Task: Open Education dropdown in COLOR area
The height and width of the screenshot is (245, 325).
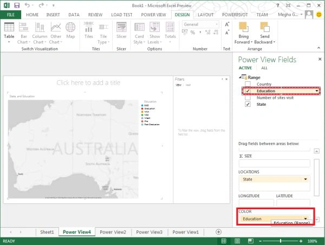Action: pos(305,218)
